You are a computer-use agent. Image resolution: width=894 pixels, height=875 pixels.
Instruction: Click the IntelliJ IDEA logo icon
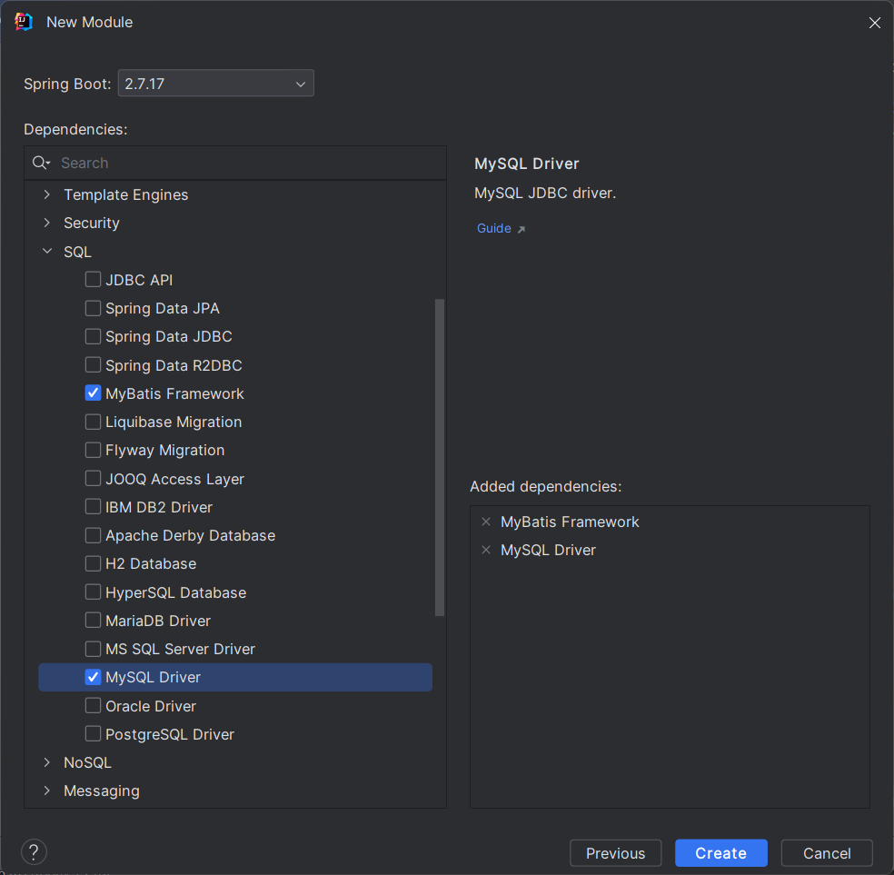pos(25,22)
